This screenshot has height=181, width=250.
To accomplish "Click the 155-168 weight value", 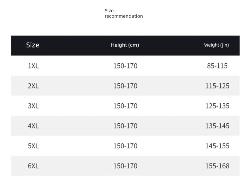I will [x=217, y=166].
